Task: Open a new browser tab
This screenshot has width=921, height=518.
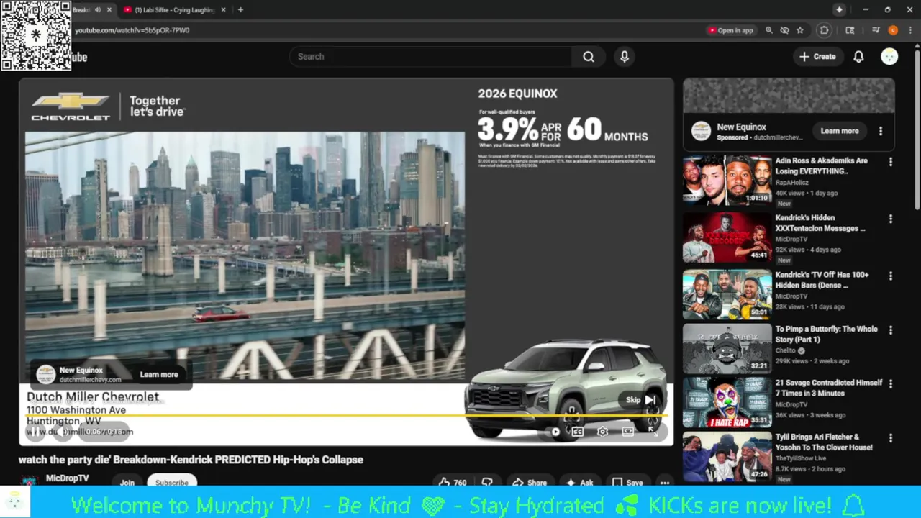Action: 240,10
